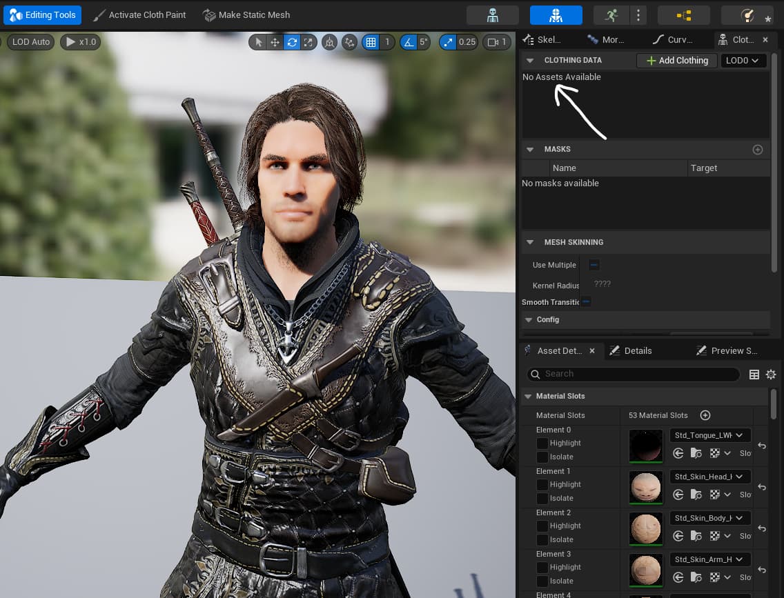Click Element 2 material thumbnail
Image resolution: width=784 pixels, height=598 pixels.
click(645, 528)
